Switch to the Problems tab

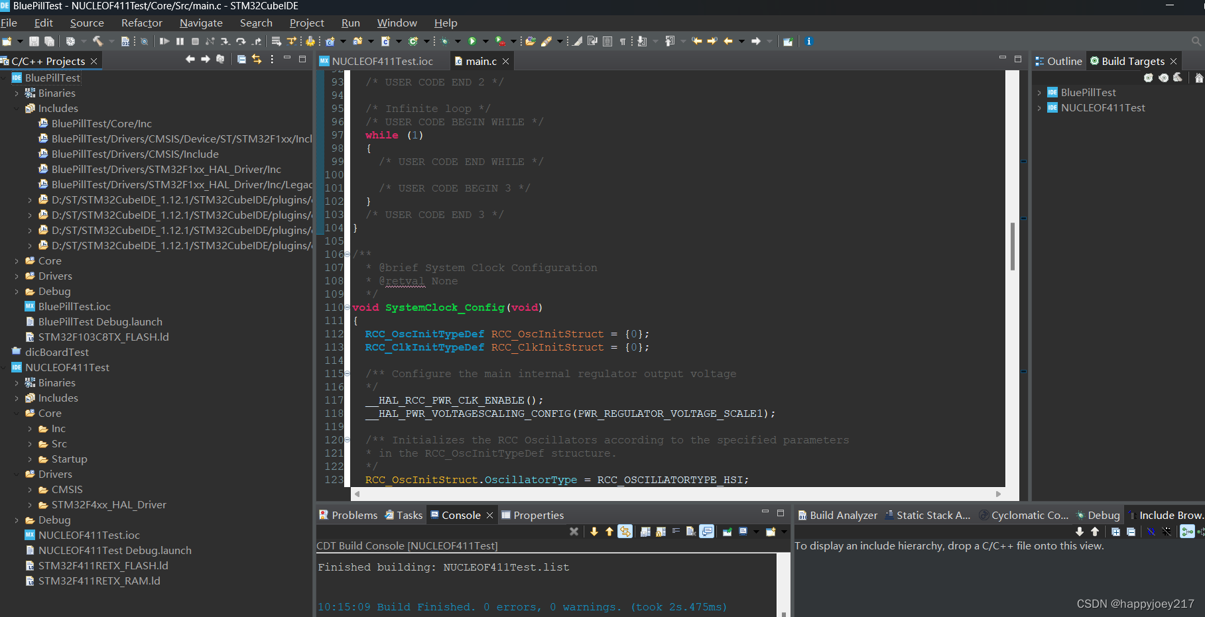coord(348,515)
